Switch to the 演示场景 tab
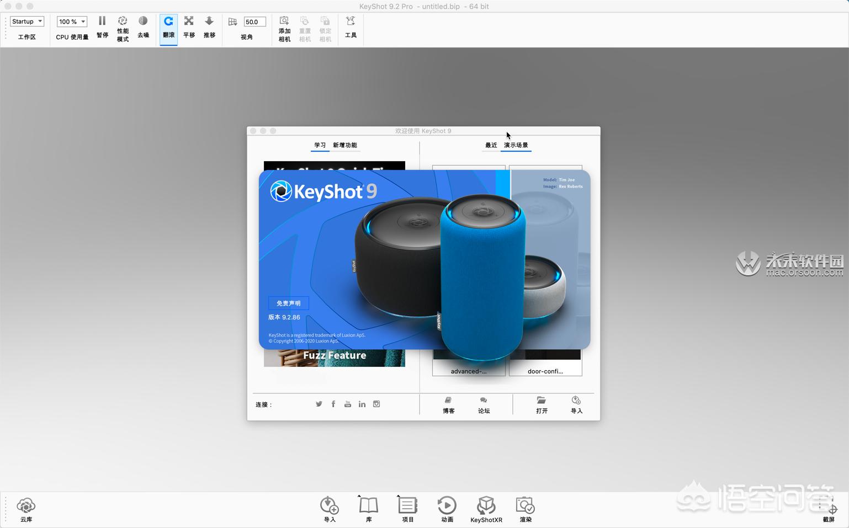Viewport: 849px width, 528px height. click(x=516, y=145)
